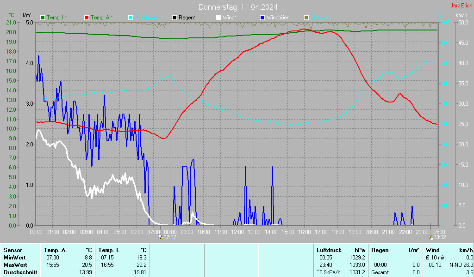
Task: Click the moon icon beside 23:32
Action: pos(430,237)
